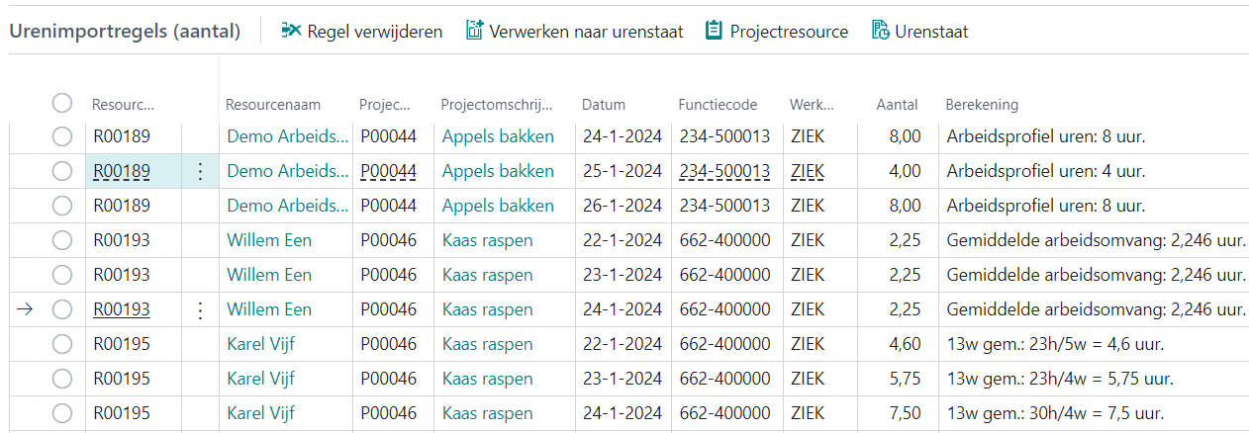Select the R00189 row dated 24-1-2024
The image size is (1249, 433).
(x=62, y=136)
